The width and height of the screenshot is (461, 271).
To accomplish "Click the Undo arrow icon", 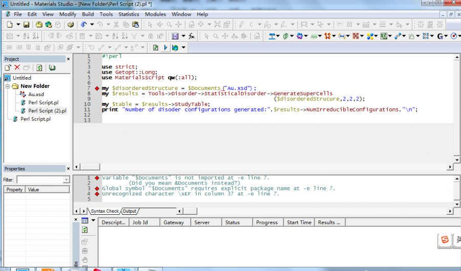I will click(83, 25).
